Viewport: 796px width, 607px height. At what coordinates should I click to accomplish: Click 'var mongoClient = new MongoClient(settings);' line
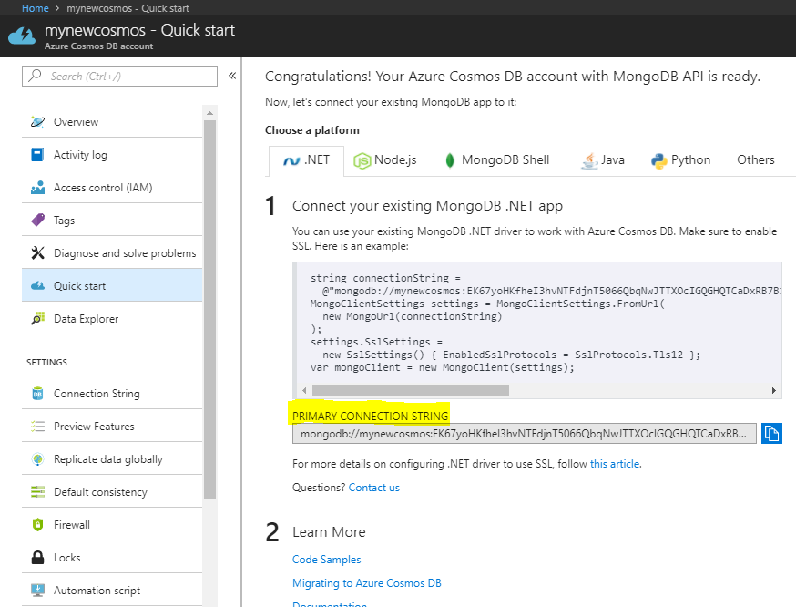tap(442, 367)
